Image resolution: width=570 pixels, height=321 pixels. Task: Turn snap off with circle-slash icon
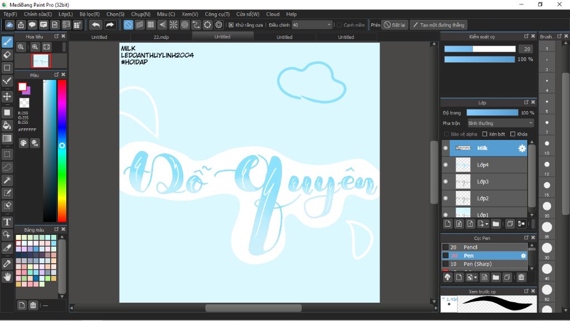pos(128,24)
